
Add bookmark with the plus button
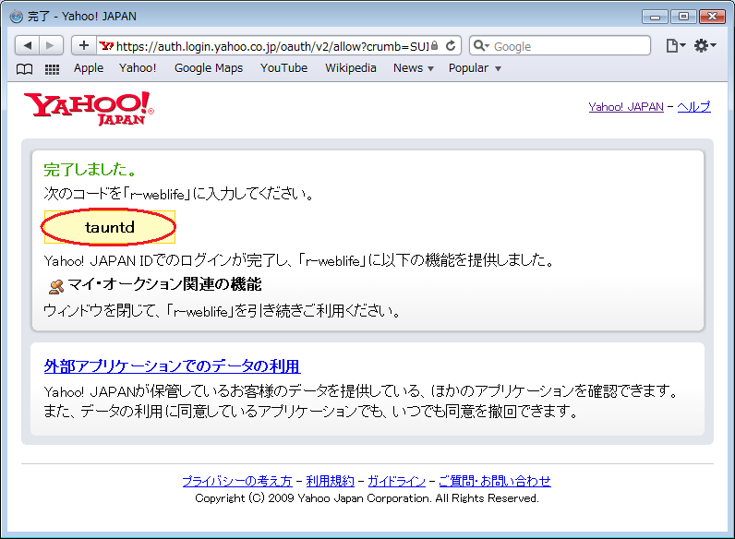pyautogui.click(x=84, y=45)
